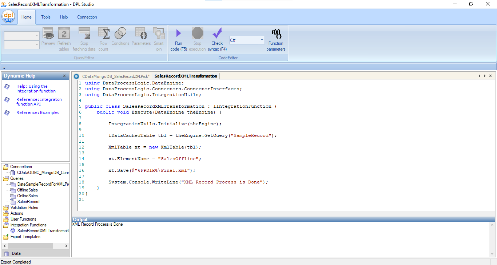497x265 pixels.
Task: Run code with the F5 play icon
Action: tap(179, 33)
